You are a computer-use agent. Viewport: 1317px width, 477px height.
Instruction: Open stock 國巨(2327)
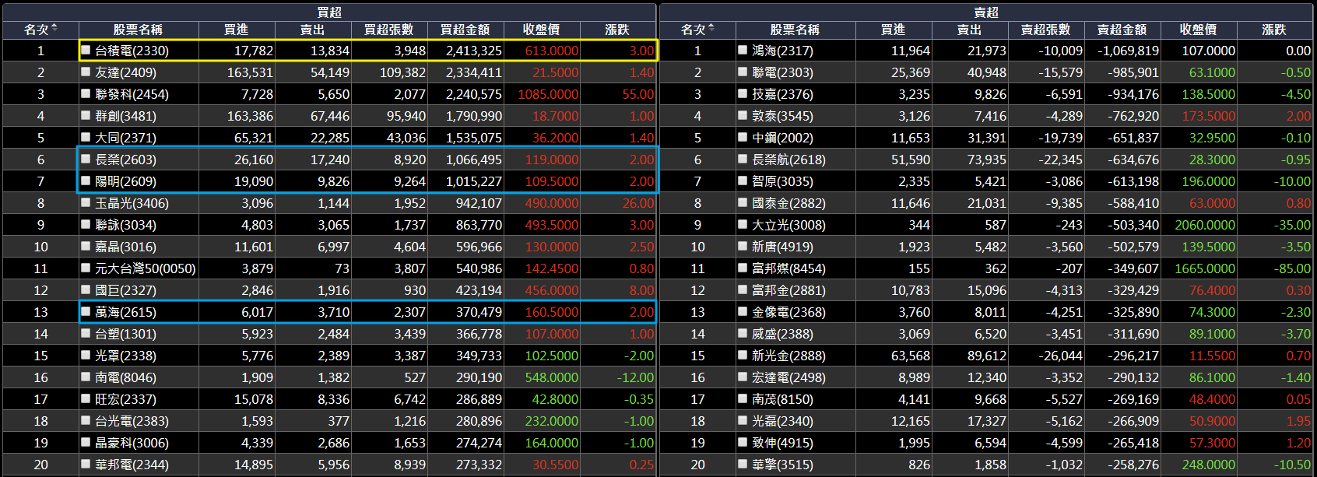tap(126, 290)
